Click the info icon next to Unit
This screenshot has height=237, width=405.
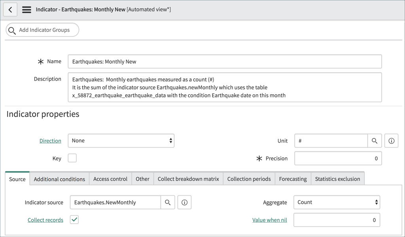pos(391,141)
